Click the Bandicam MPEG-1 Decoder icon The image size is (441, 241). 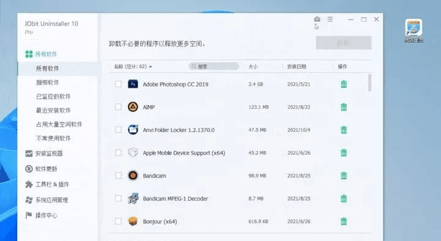133,198
